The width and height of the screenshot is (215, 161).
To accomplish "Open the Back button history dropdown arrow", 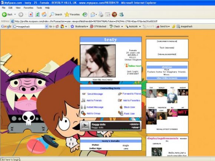I will tap(15, 14).
